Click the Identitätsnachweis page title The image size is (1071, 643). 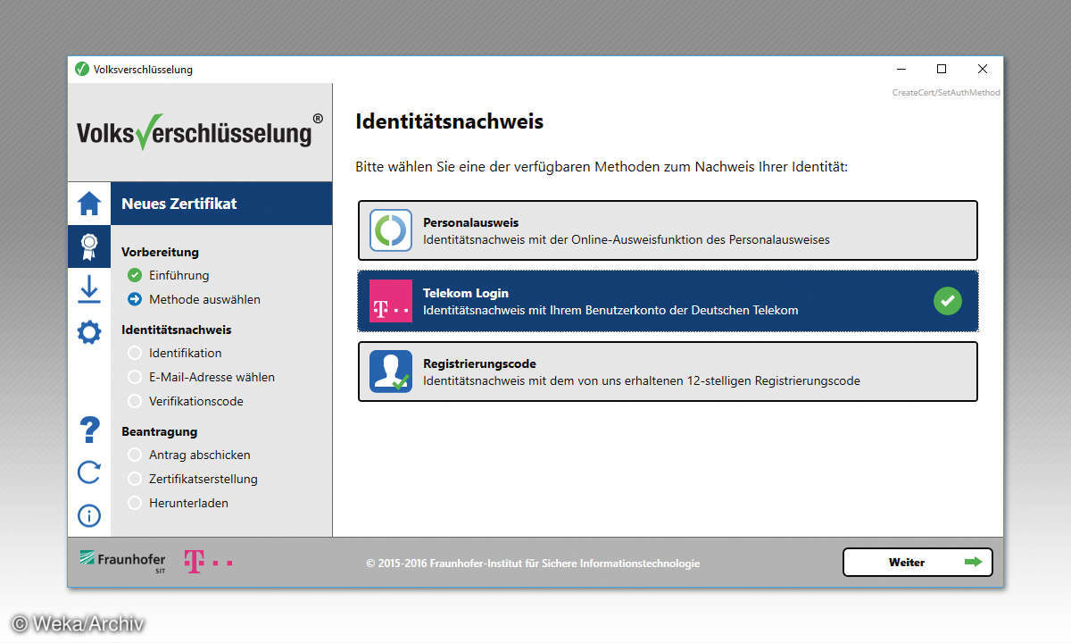pyautogui.click(x=449, y=121)
